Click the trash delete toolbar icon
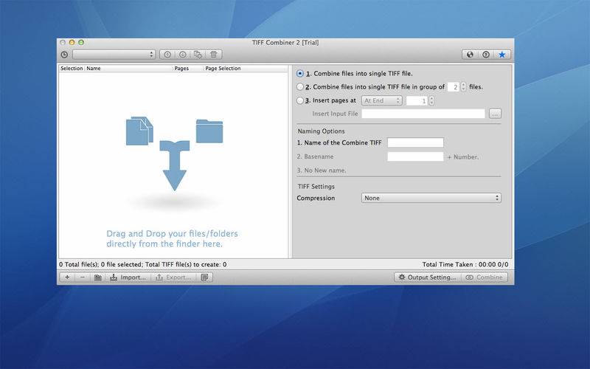This screenshot has width=590, height=369. point(214,55)
